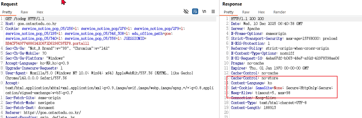Open the Response Hex tab
The height and width of the screenshot is (118, 362).
coord(261,12)
